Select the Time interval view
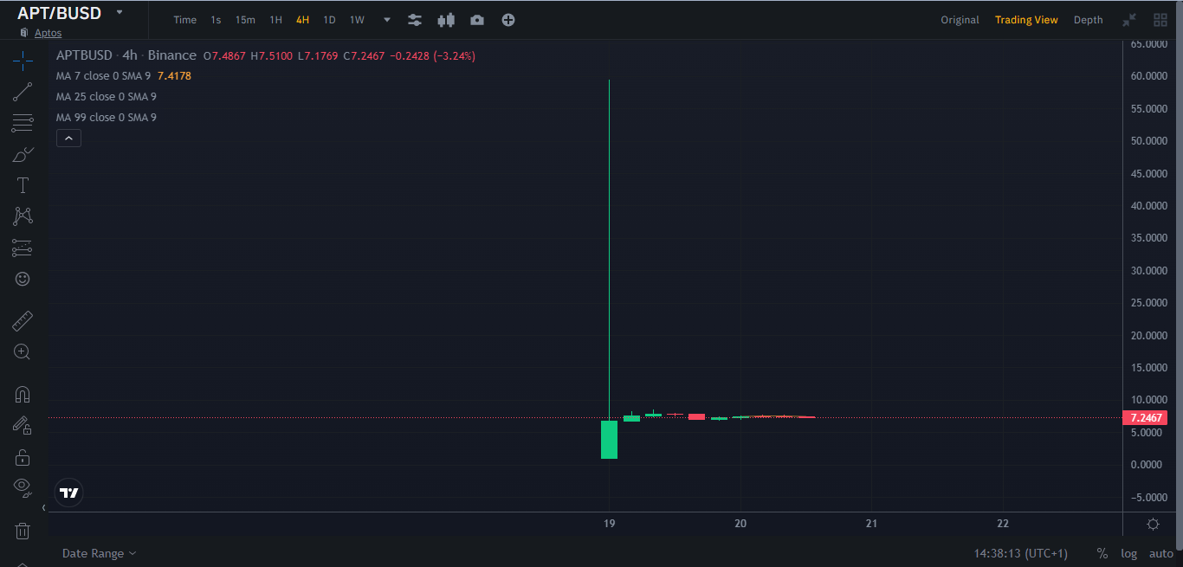The height and width of the screenshot is (567, 1183). coord(184,20)
